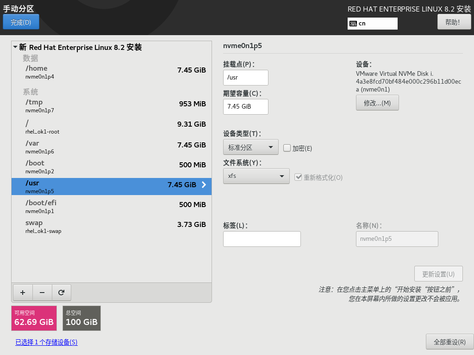Click the 修改...(M) device modify button

point(377,103)
